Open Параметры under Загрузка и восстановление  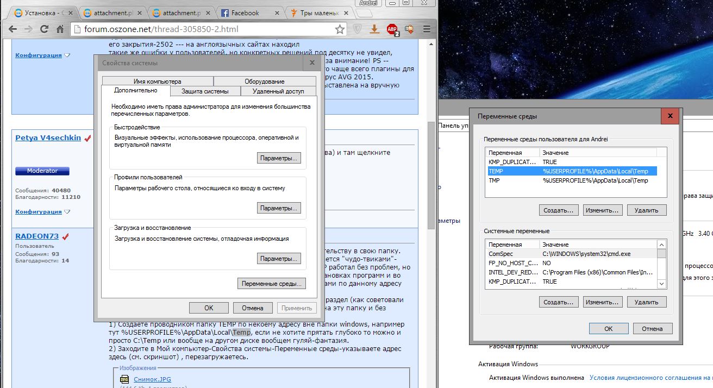tap(279, 259)
